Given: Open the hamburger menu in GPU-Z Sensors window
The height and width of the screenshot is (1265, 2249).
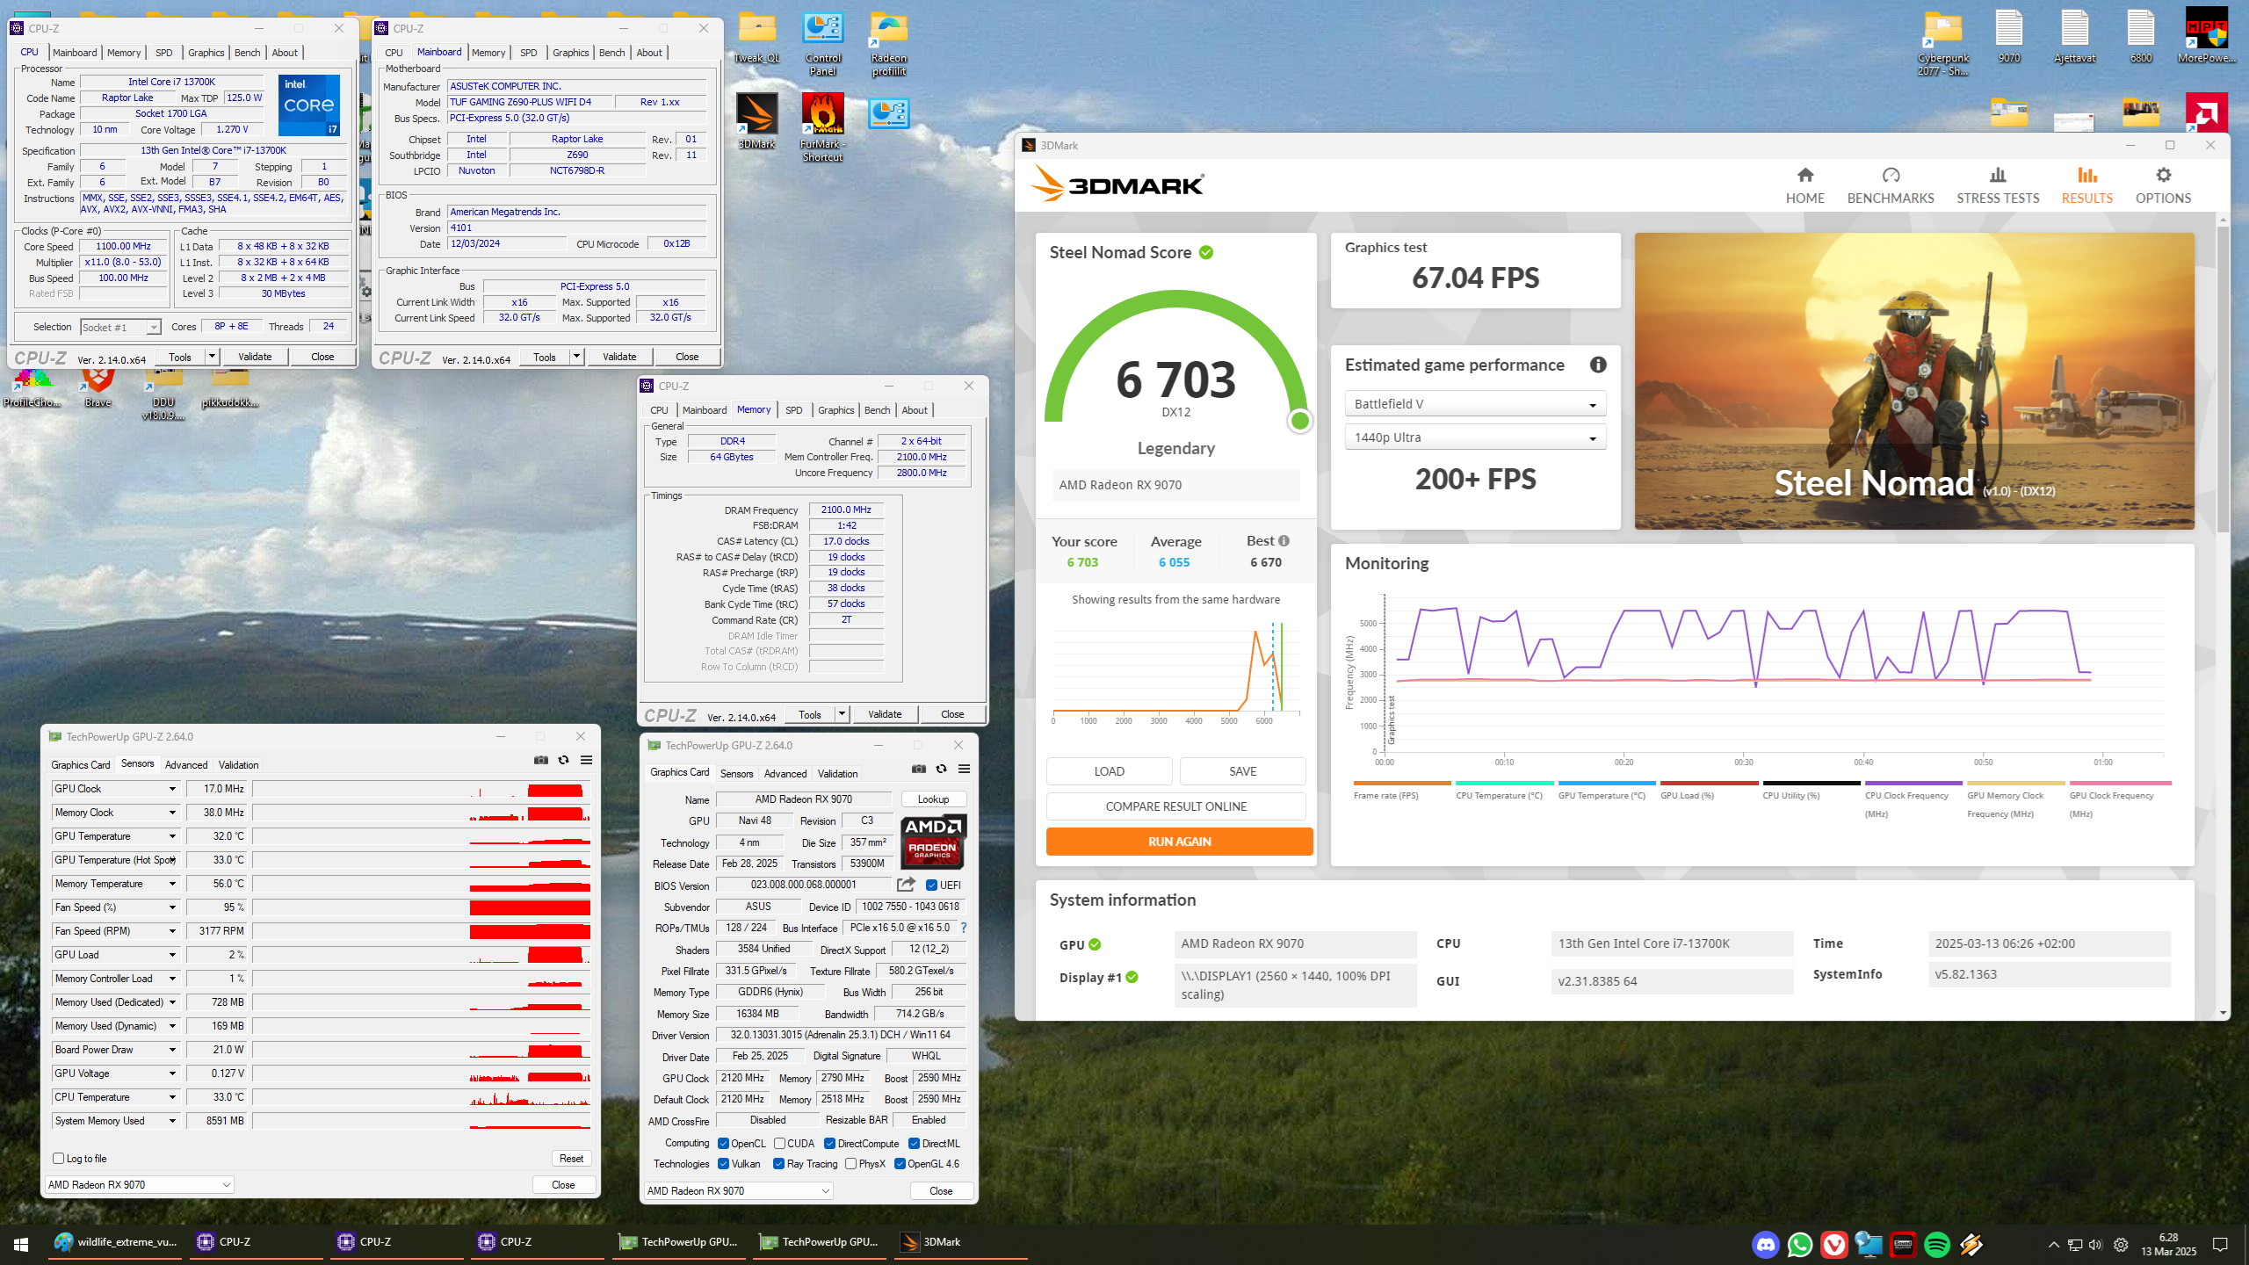Looking at the screenshot, I should (586, 760).
